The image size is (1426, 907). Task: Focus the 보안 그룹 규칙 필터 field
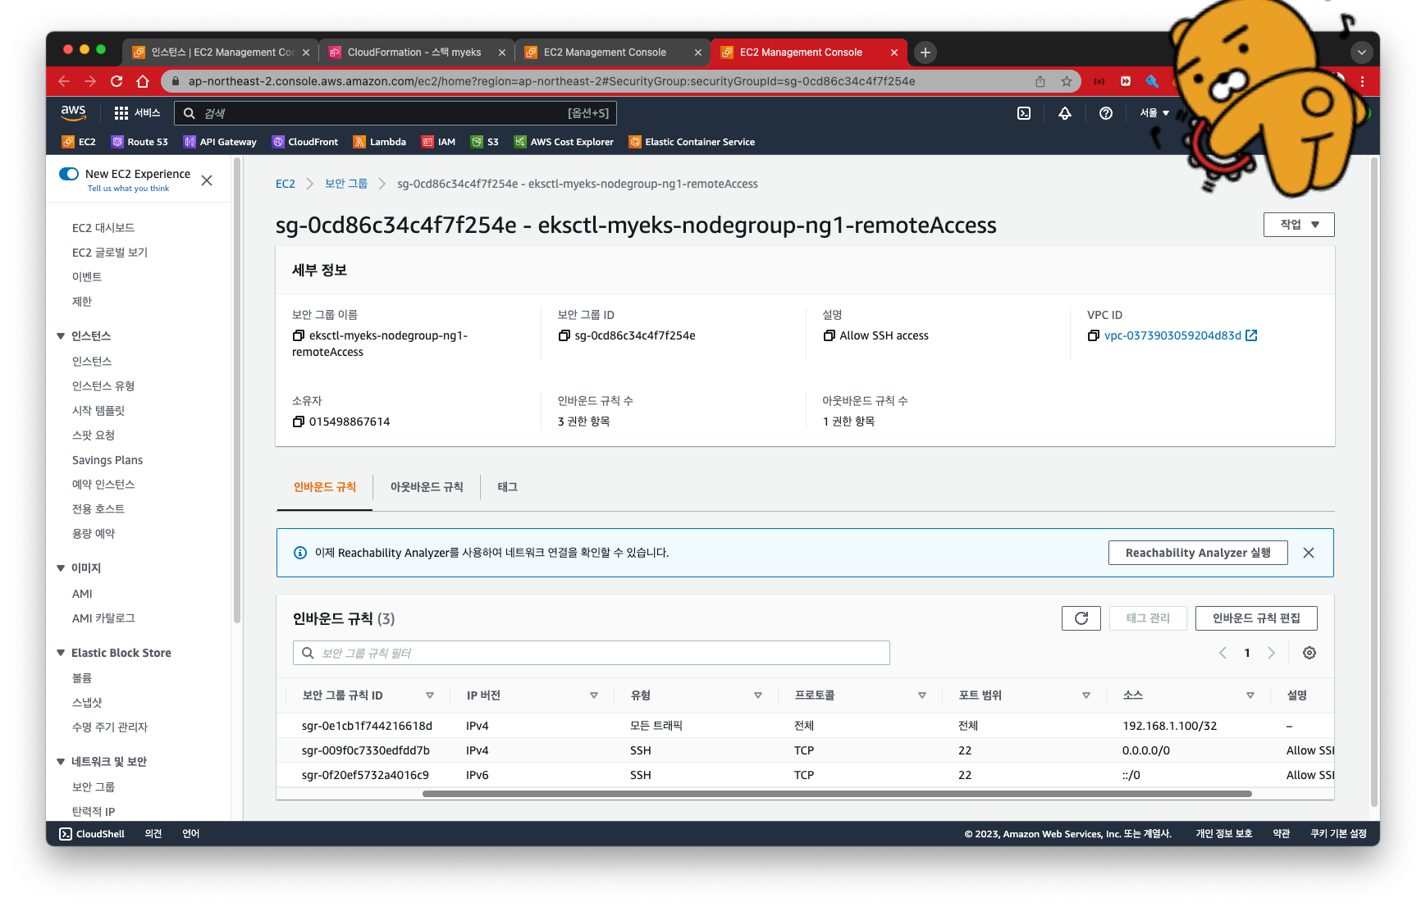coord(592,653)
